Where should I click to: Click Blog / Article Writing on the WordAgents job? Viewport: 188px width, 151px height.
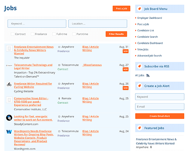pos(90,133)
